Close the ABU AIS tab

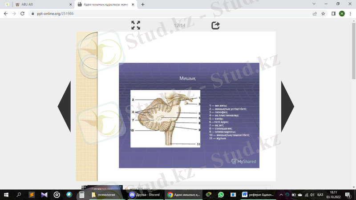[x=70, y=4]
